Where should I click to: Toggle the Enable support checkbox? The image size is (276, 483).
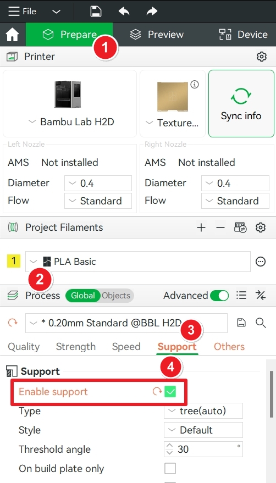(x=170, y=392)
